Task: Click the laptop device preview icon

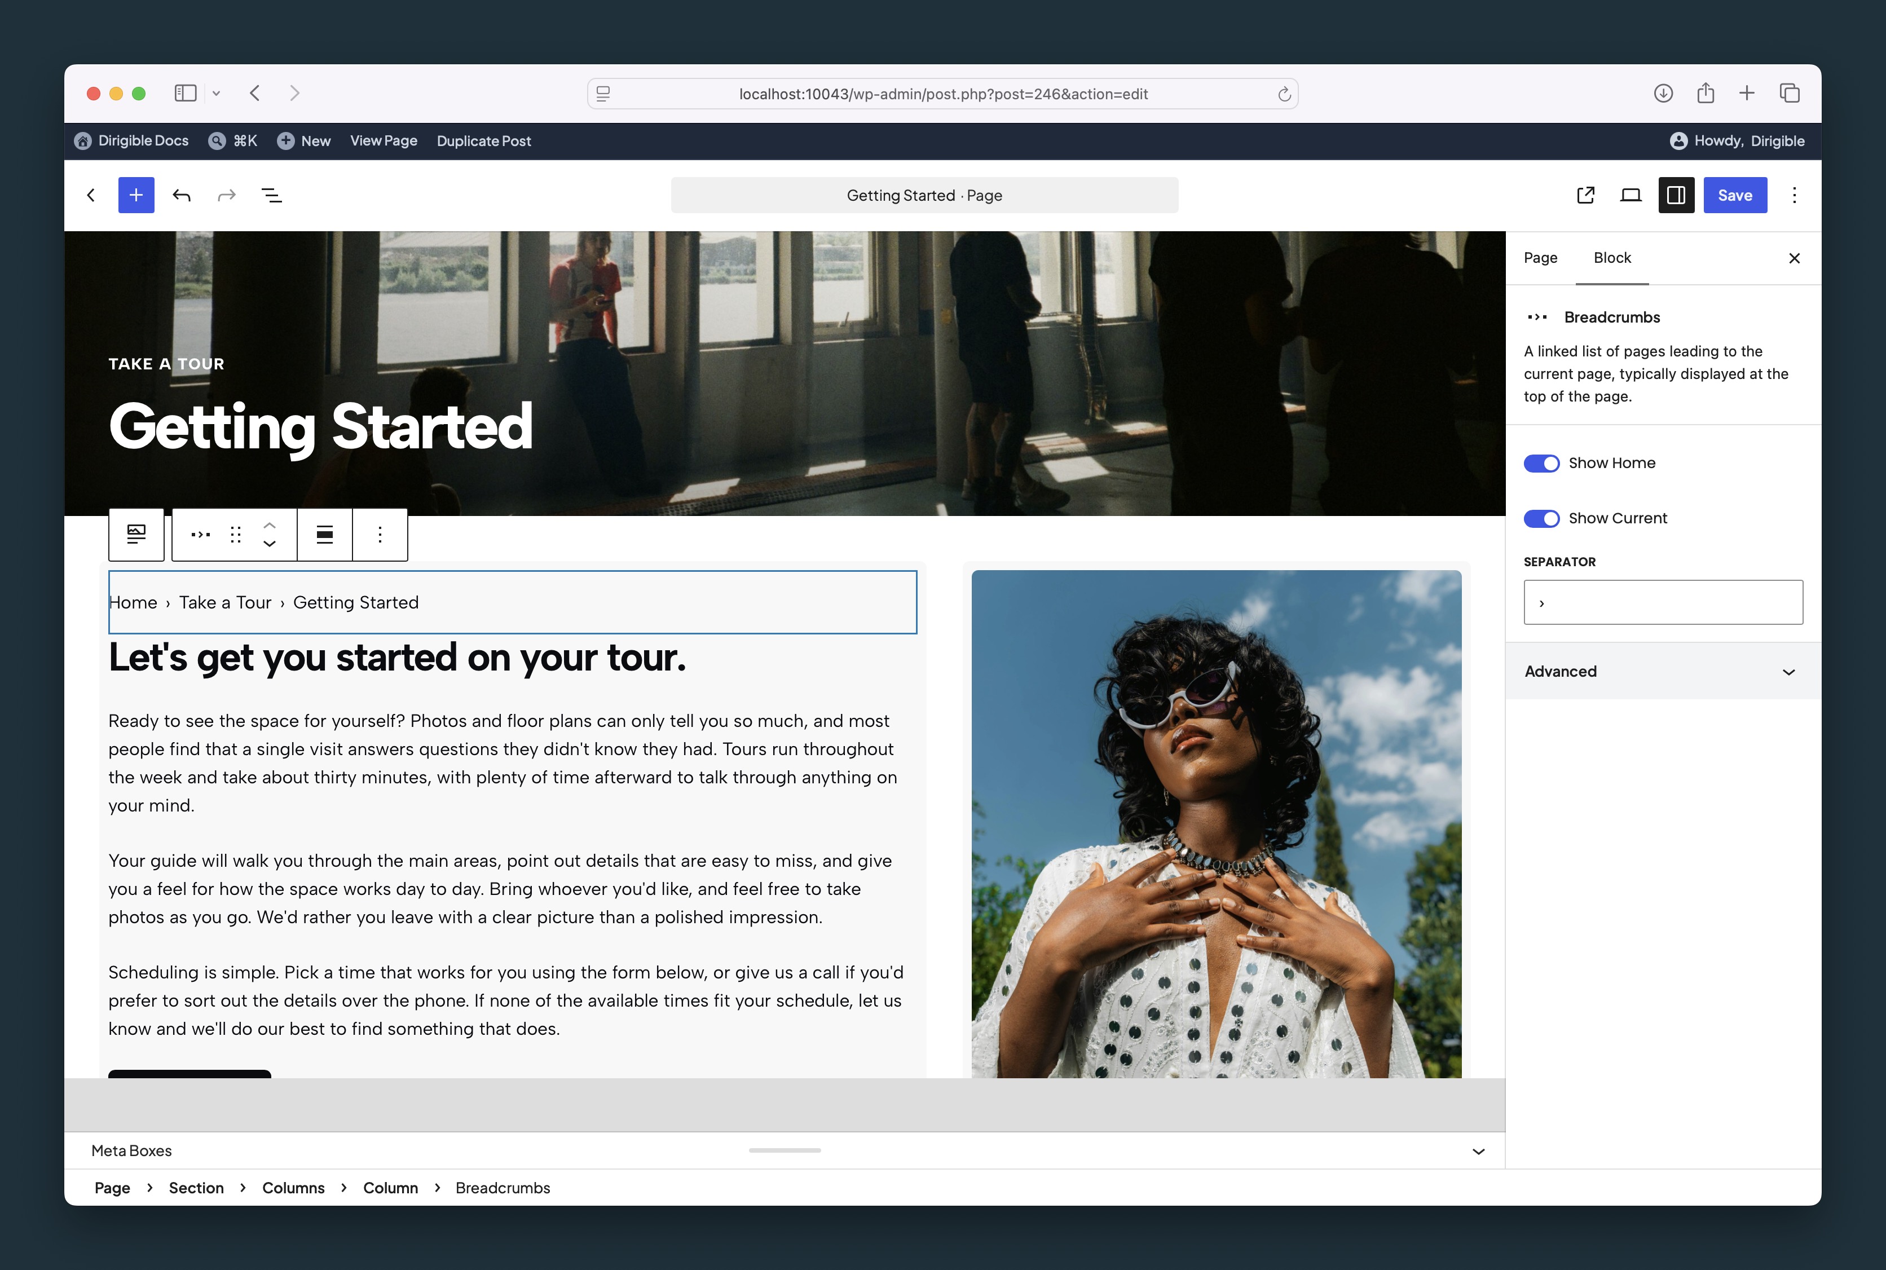Action: point(1631,195)
